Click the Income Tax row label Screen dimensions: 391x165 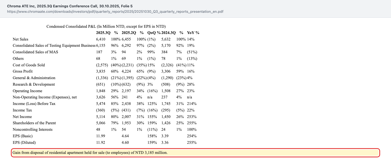point(22,110)
